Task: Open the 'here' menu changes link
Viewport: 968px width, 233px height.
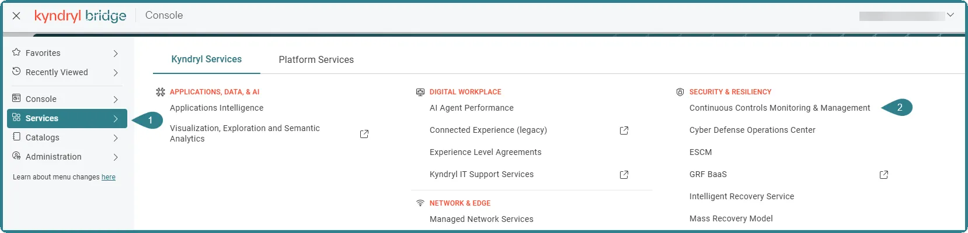Action: (109, 177)
